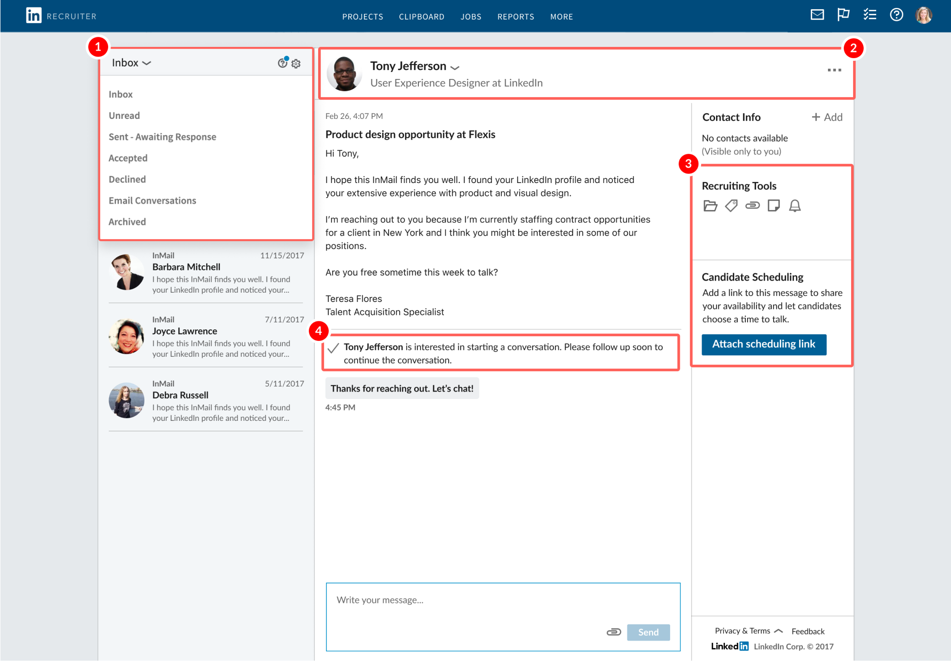Expand the Tony Jefferson name dropdown
951x661 pixels.
click(x=455, y=68)
